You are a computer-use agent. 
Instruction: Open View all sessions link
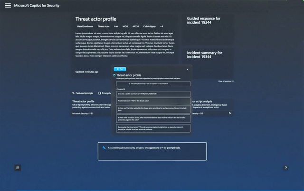click(x=226, y=82)
